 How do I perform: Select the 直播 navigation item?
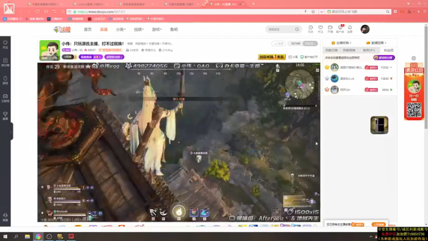104,29
